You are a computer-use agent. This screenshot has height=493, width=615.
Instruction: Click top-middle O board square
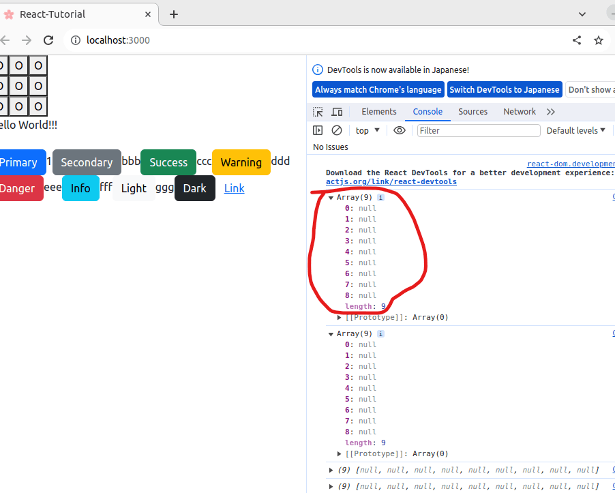(x=19, y=65)
